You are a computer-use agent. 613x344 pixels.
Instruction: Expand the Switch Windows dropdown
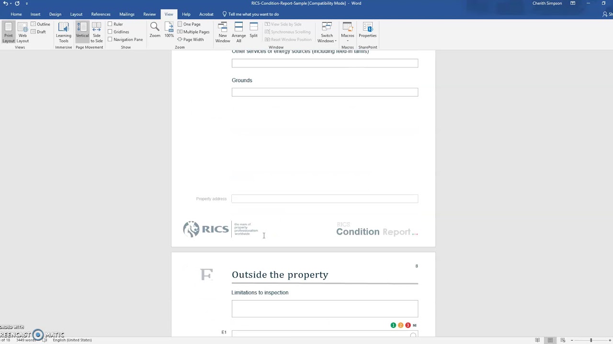point(327,32)
